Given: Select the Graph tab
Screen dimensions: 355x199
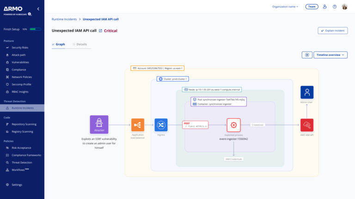Looking at the screenshot, I should point(58,44).
